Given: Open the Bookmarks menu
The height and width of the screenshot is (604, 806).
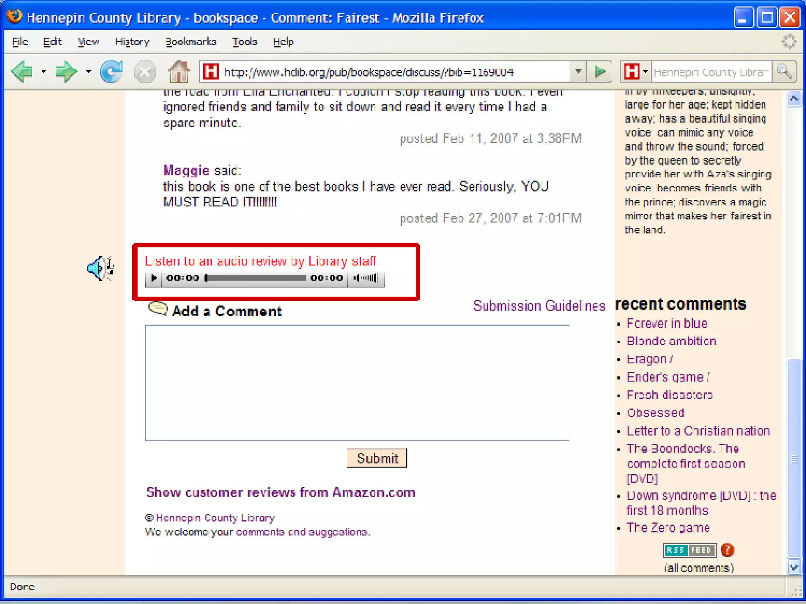Looking at the screenshot, I should [x=190, y=42].
